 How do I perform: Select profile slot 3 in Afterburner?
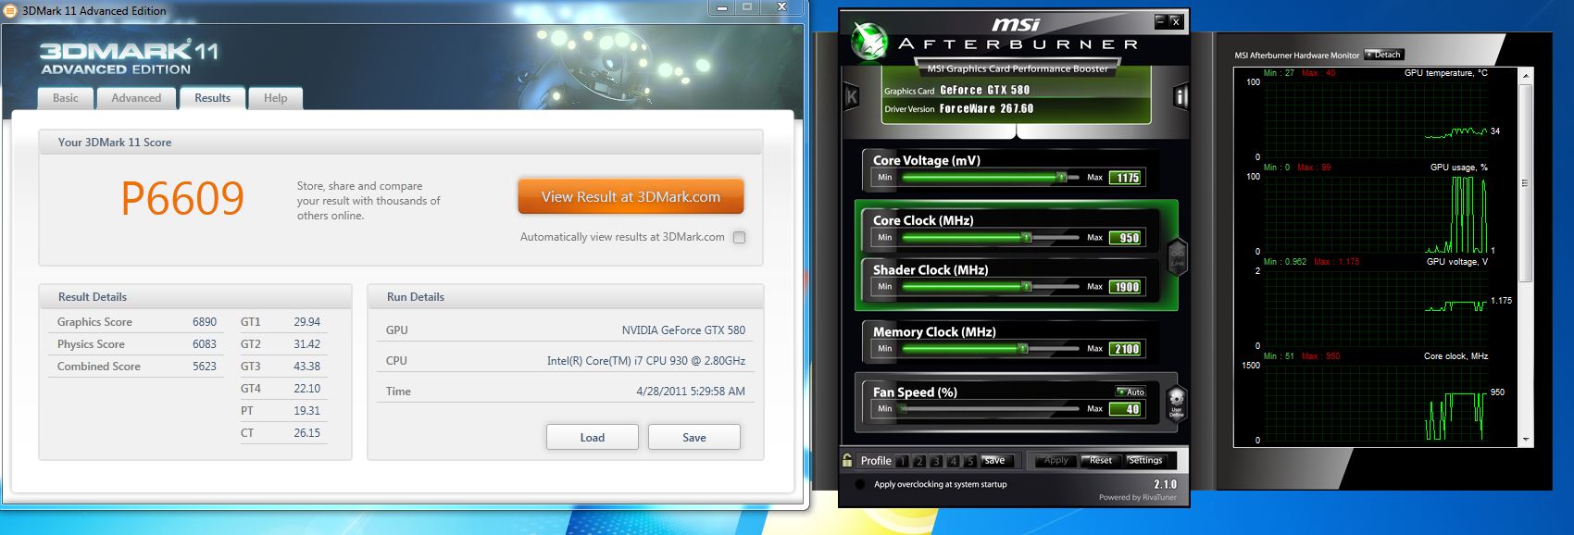tap(936, 461)
